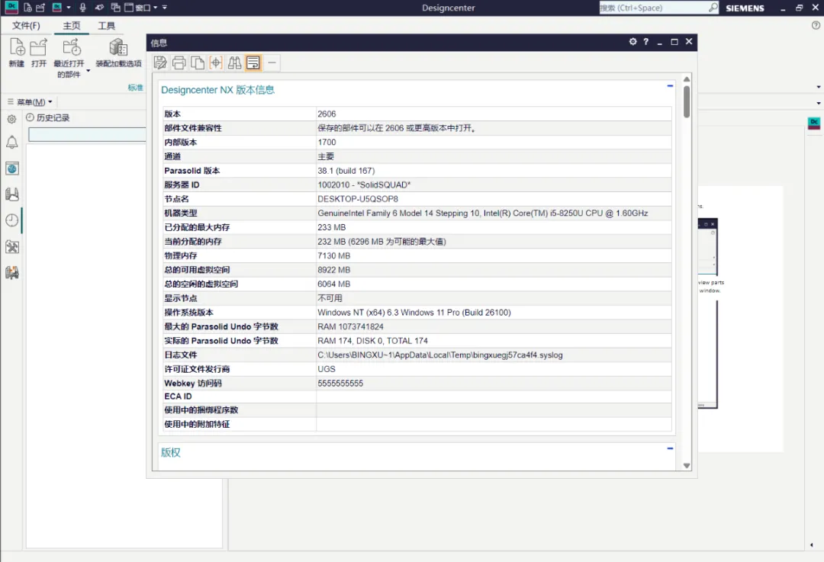
Task: Click the help icon at top right
Action: 816,25
